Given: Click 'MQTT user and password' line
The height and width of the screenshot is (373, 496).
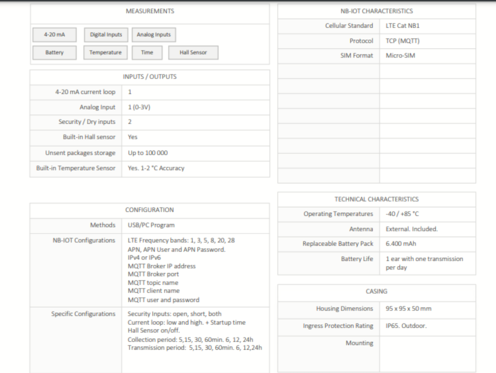Looking at the screenshot, I should [164, 299].
